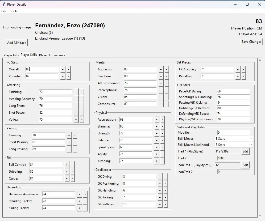Increment Finishing value
265x221 pixels.
tap(76, 92)
